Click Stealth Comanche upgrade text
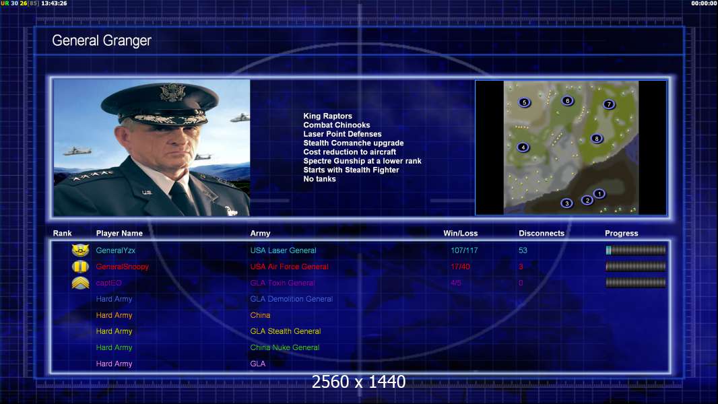This screenshot has height=404, width=718. pyautogui.click(x=353, y=143)
